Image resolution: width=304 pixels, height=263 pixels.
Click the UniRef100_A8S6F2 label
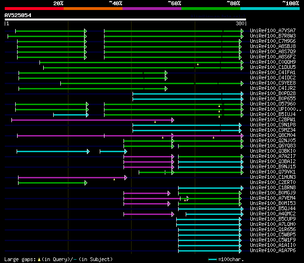[x=273, y=57]
